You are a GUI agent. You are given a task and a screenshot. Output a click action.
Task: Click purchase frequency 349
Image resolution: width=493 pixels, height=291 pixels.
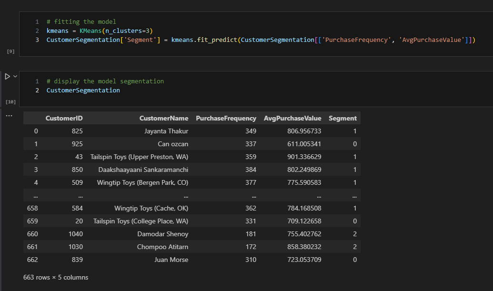[251, 131]
